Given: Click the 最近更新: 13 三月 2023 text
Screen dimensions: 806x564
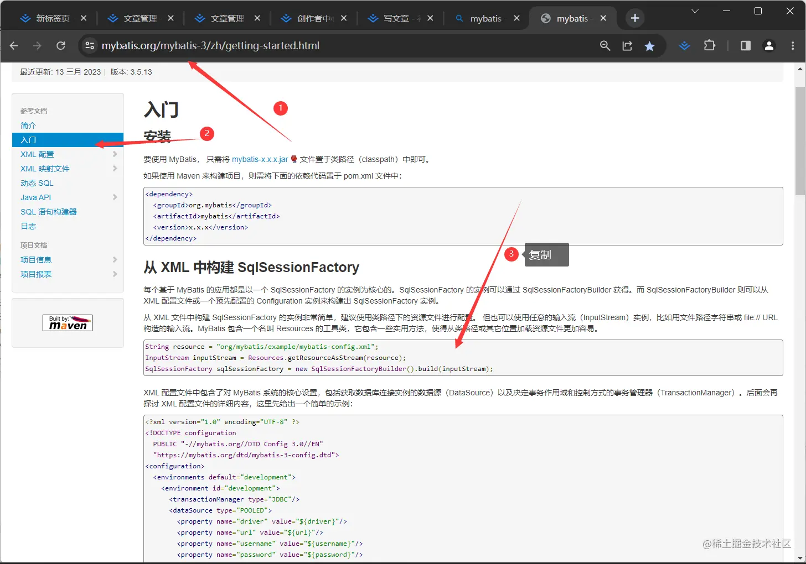Looking at the screenshot, I should click(60, 72).
